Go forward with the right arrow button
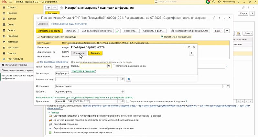Screen dimensions: 258x137 54,8
